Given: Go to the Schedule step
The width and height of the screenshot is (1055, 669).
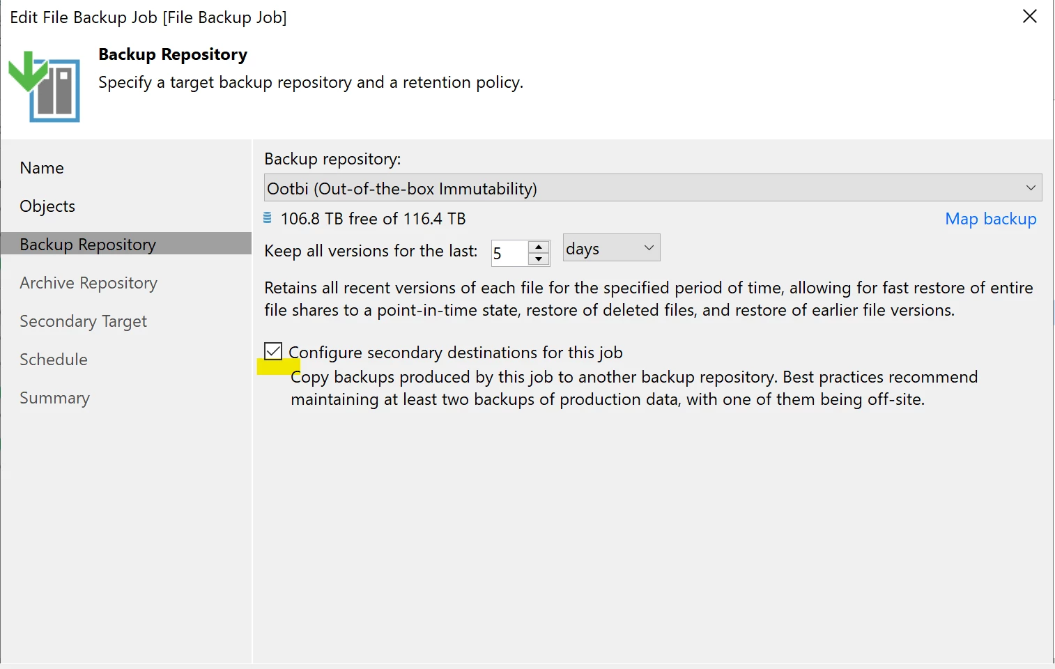Looking at the screenshot, I should coord(54,360).
